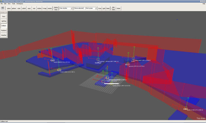The image size is (206, 123).
Task: Select the marker tool
Action: [50, 8]
